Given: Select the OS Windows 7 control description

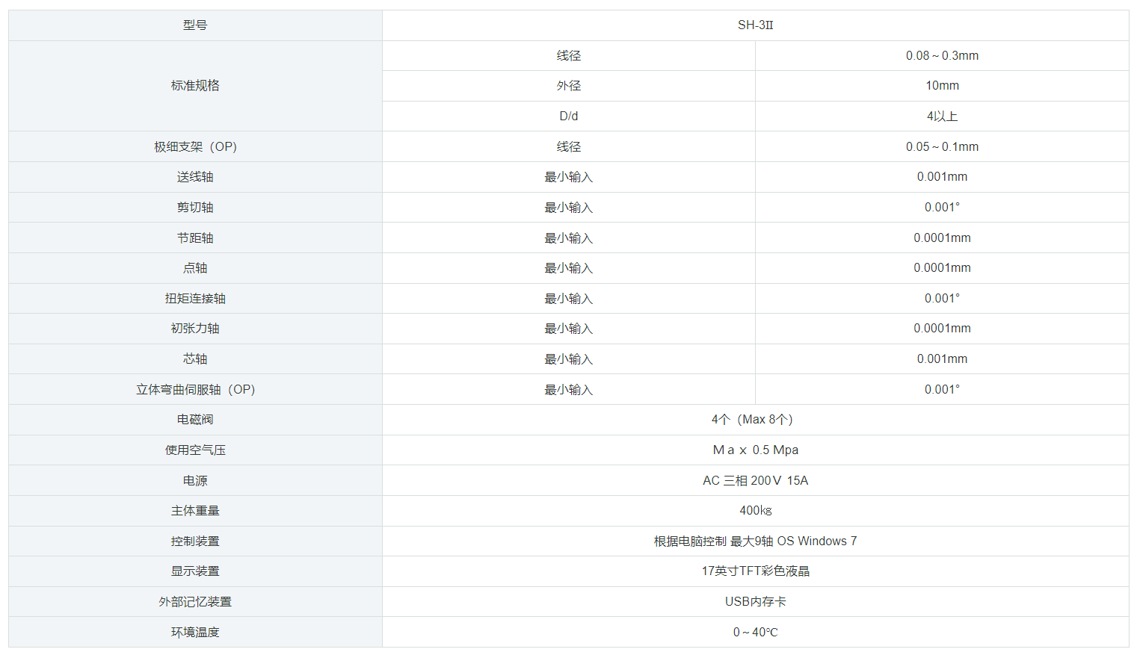Looking at the screenshot, I should [755, 541].
